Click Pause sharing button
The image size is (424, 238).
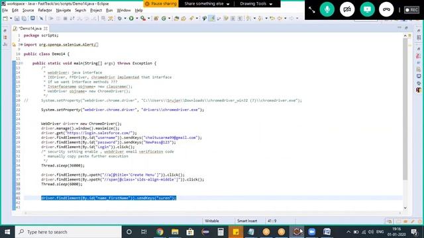[x=161, y=4]
